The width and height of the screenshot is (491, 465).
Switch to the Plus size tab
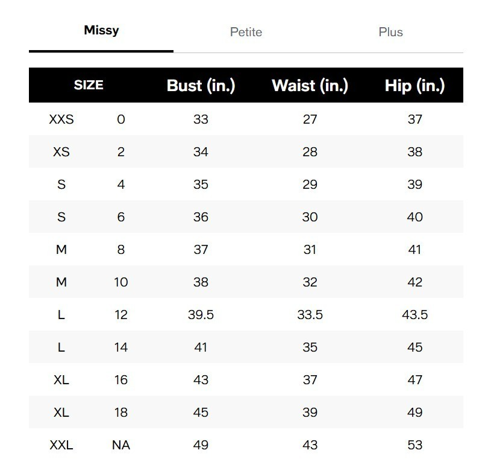click(390, 32)
